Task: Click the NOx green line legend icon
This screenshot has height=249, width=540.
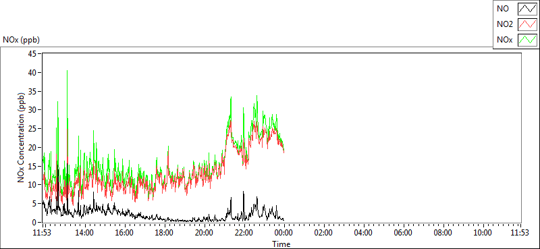Action: coord(528,40)
